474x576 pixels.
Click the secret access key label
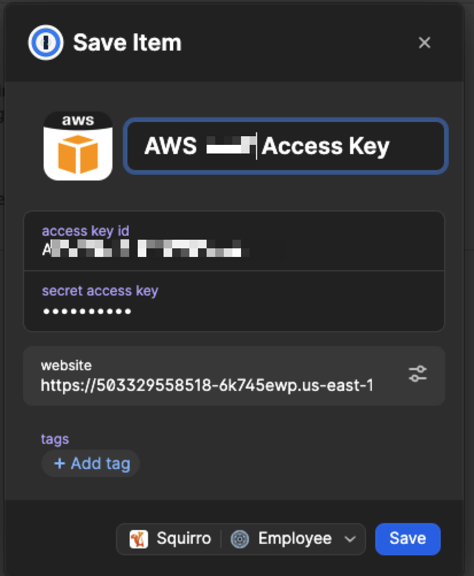tap(100, 290)
